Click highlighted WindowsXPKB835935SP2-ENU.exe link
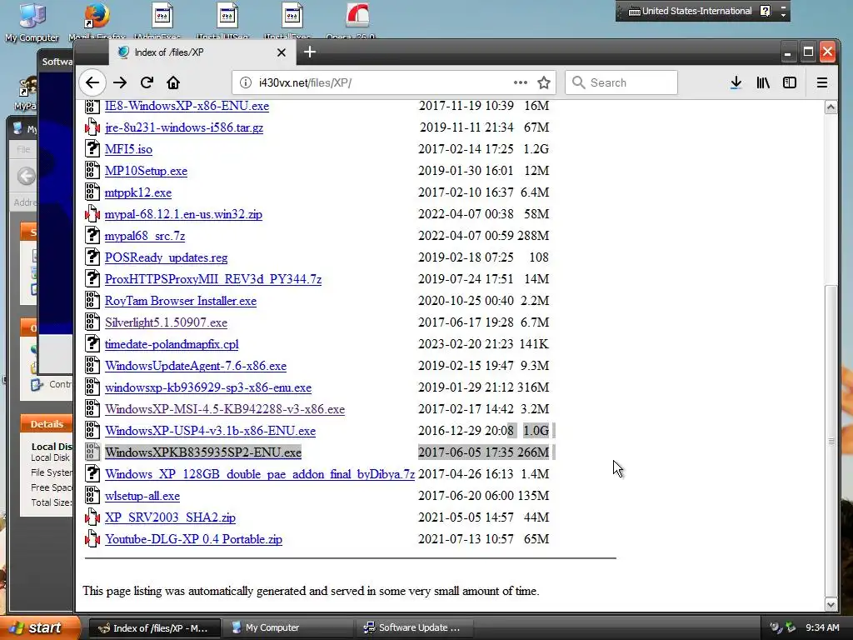The image size is (853, 640). pos(203,452)
